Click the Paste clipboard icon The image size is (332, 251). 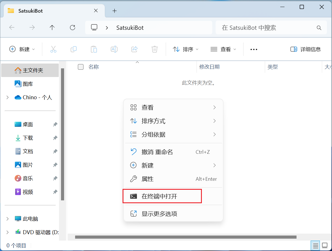(94, 49)
